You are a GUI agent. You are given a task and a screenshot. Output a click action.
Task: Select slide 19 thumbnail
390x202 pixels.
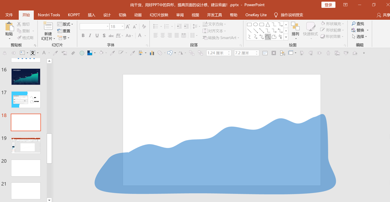(26, 145)
